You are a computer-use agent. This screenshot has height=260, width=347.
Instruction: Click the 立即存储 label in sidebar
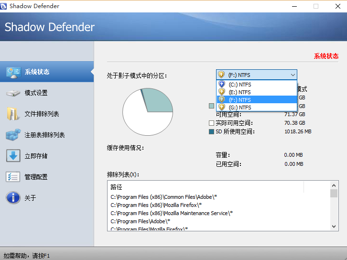click(36, 156)
